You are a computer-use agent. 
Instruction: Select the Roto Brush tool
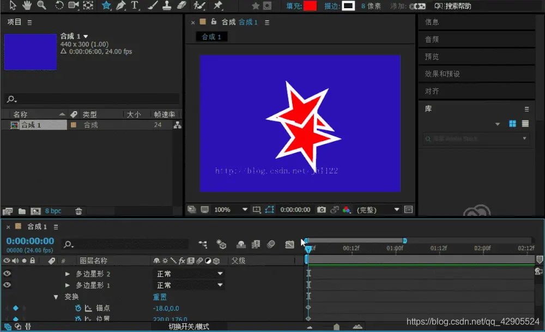click(x=199, y=5)
